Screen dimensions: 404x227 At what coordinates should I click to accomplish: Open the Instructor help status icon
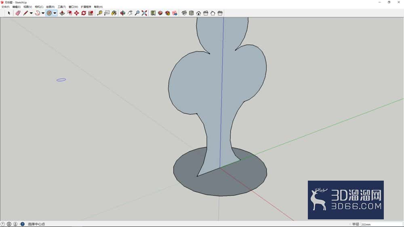[22, 224]
